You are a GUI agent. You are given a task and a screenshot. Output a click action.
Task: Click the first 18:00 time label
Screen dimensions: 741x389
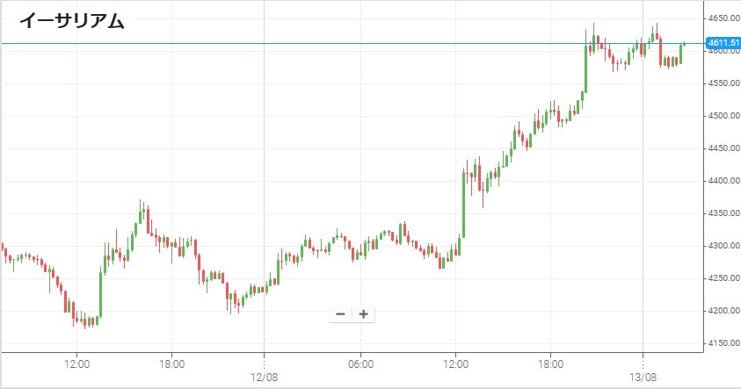[x=171, y=364]
